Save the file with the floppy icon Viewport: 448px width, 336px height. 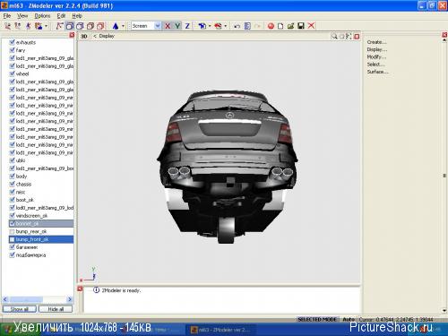point(301,26)
